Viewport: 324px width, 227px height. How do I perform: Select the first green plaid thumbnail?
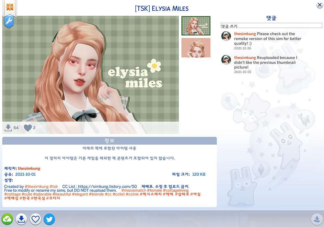point(196,26)
